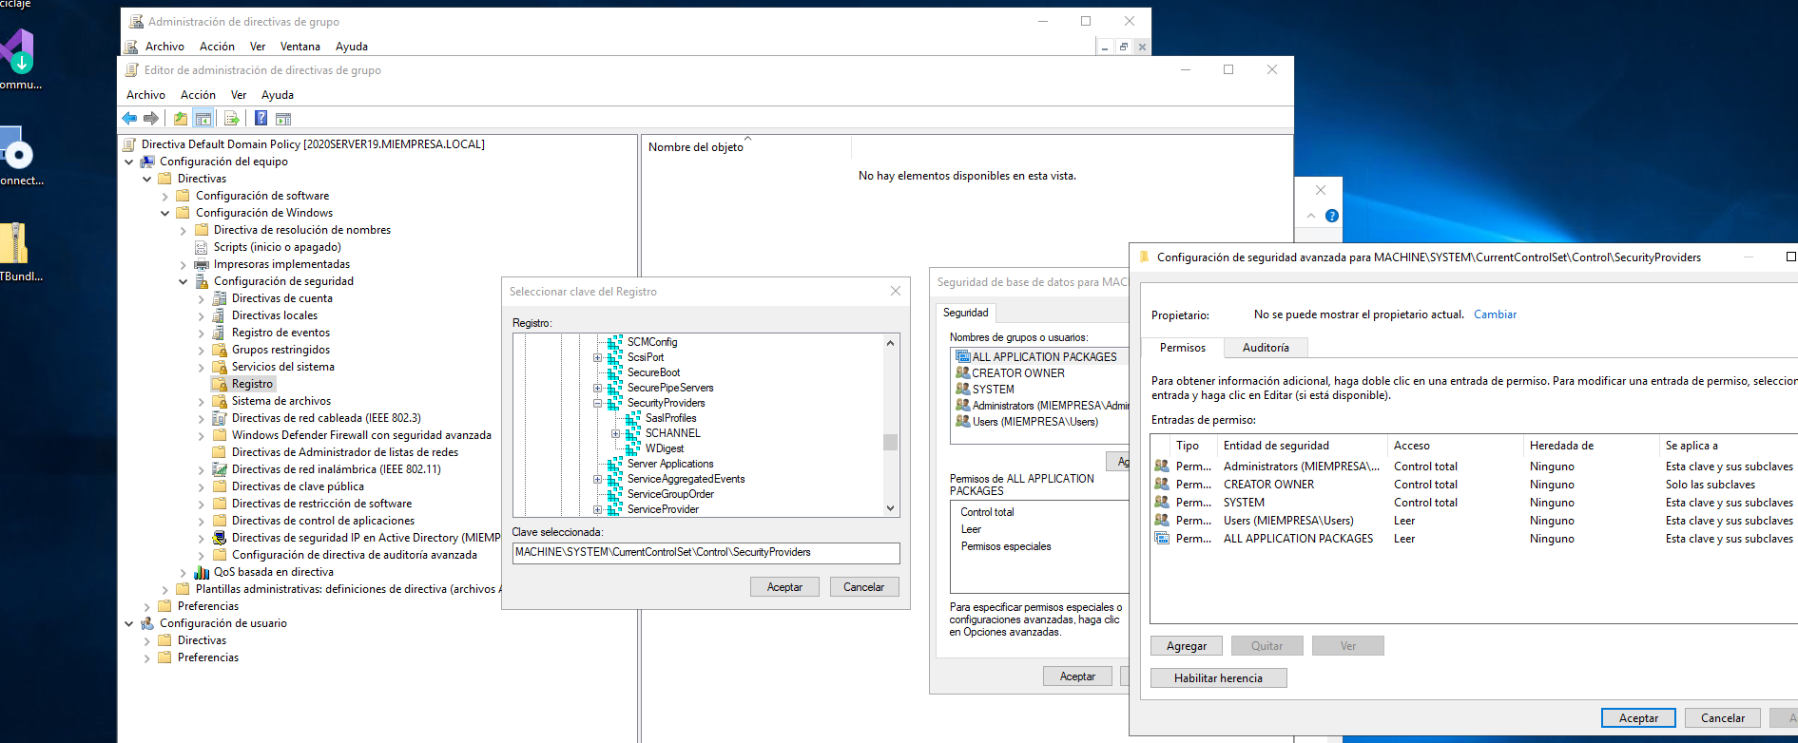Click the Windows Defender Firewall policy icon

[x=220, y=435]
